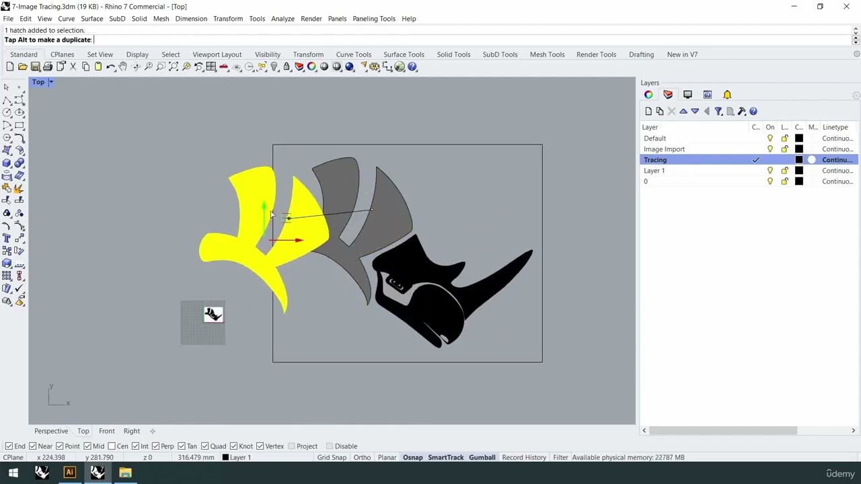Click the four-viewport layout icon

point(211,67)
